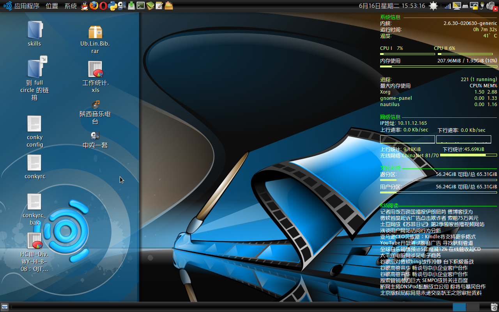Viewport: 499px width, 312px height.
Task: Click RSS headline about 微软首度起诉广告点击欺诈者
Action: pos(429,218)
